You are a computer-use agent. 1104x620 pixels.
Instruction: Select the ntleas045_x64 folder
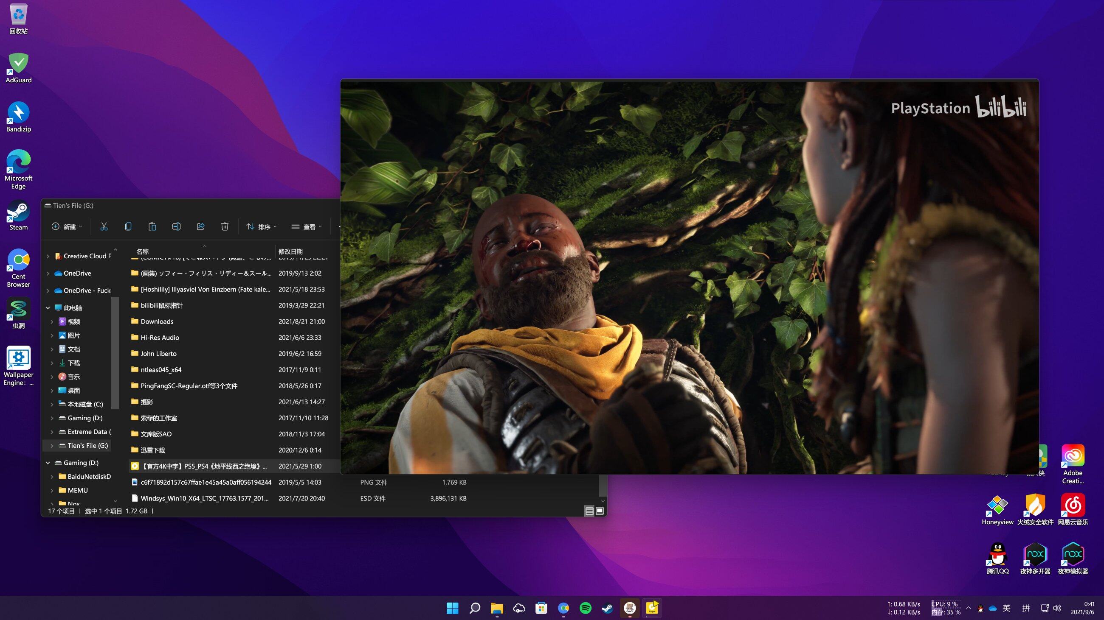[x=234, y=370]
